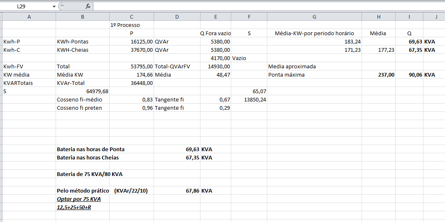Viewport: 445px width, 222px height.
Task: Open the Name Box dropdown arrow
Action: click(54, 7)
